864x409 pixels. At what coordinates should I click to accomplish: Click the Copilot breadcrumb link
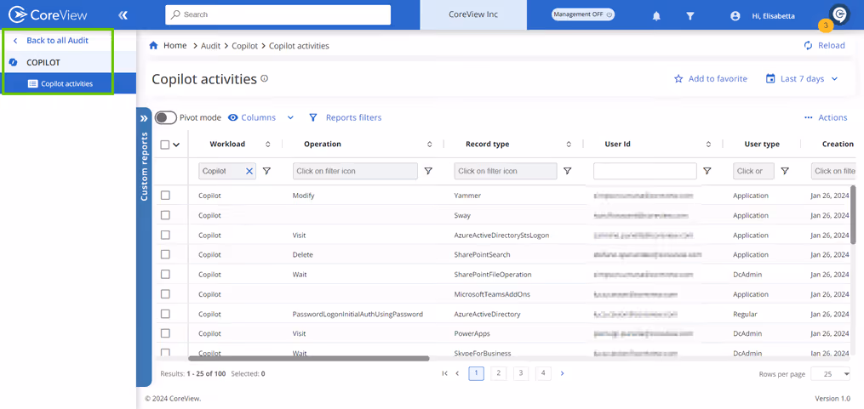244,46
